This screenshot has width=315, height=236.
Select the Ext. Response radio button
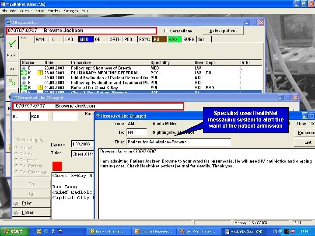tap(16, 172)
